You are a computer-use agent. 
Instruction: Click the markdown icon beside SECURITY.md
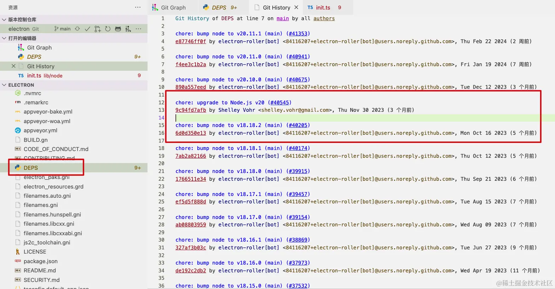(18, 280)
